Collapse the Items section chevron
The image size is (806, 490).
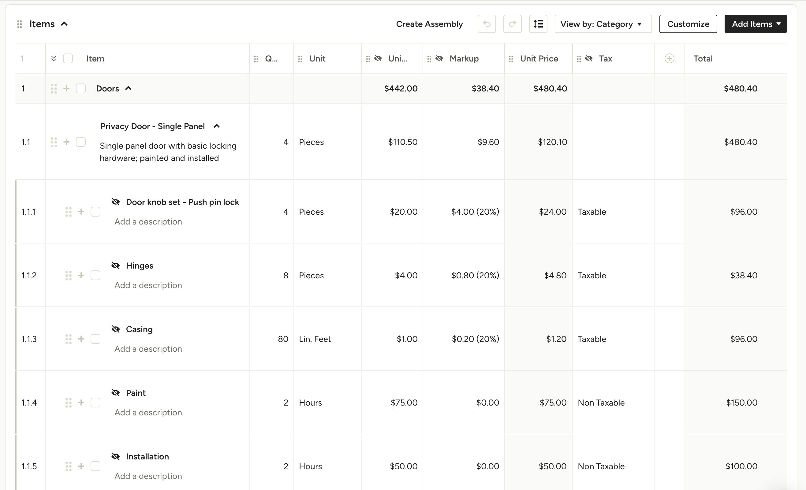tap(65, 24)
